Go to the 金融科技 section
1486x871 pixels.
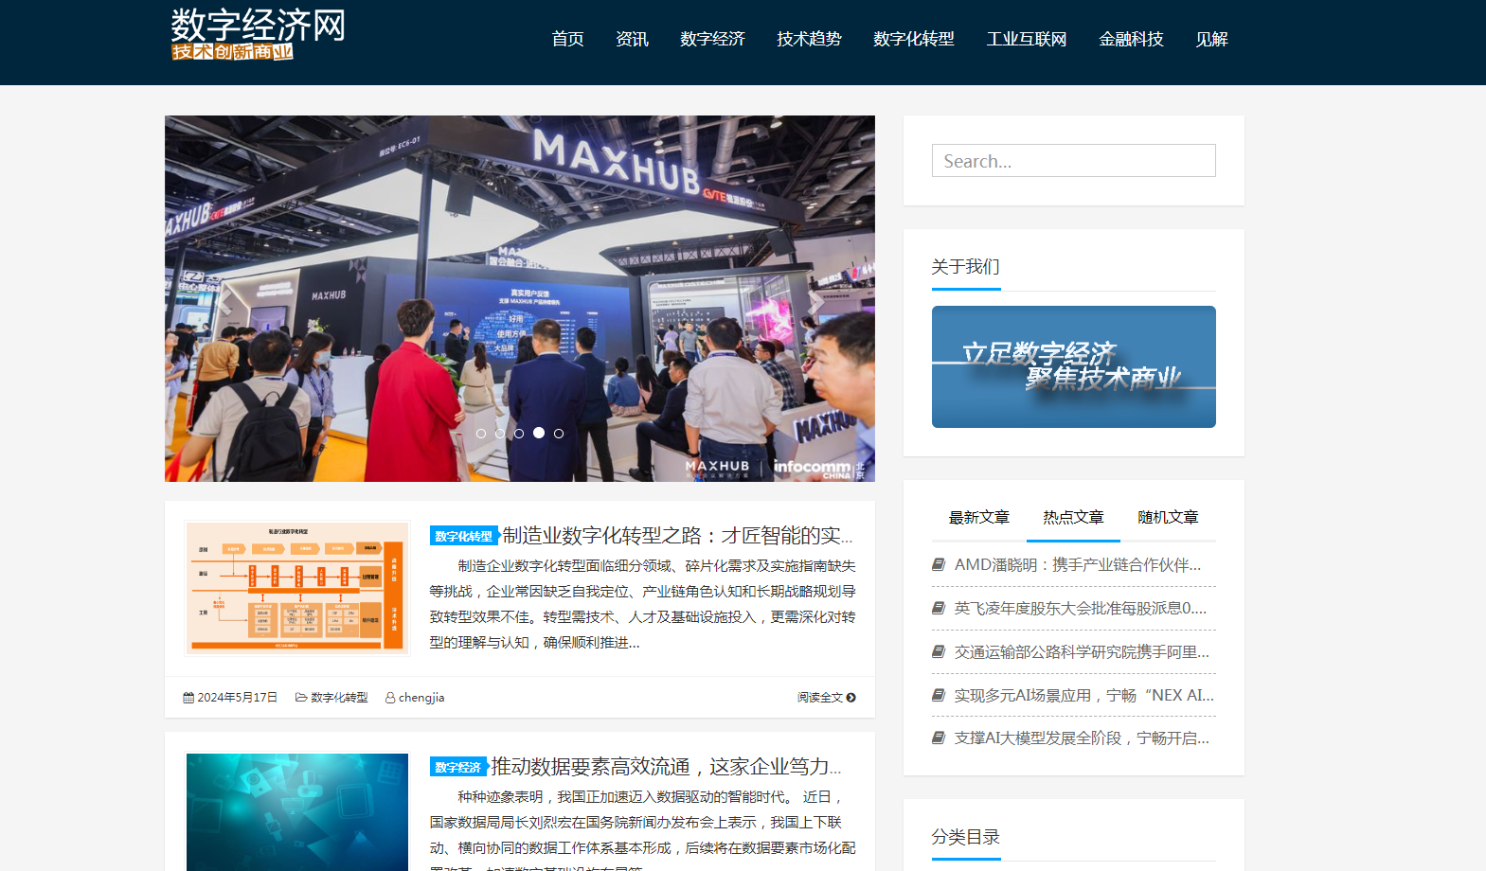pos(1131,39)
